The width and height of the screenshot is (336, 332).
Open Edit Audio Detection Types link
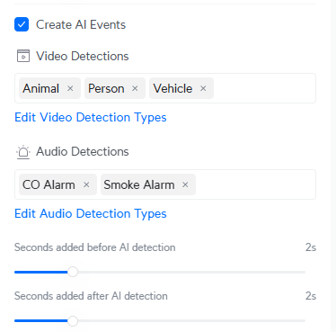point(91,214)
